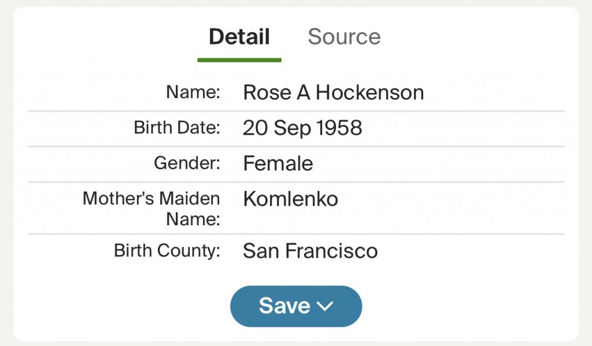Select the San Francisco county value
This screenshot has width=592, height=346.
(310, 251)
